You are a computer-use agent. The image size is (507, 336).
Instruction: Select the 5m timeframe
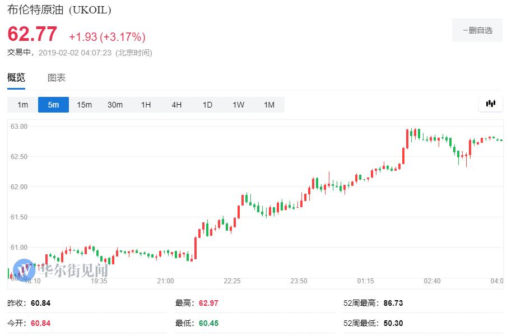tap(53, 105)
